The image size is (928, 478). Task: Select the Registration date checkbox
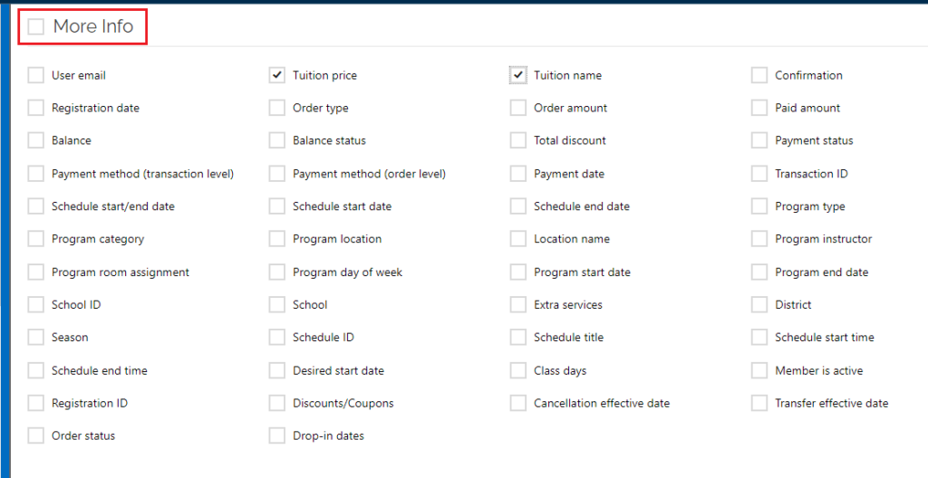(x=36, y=108)
